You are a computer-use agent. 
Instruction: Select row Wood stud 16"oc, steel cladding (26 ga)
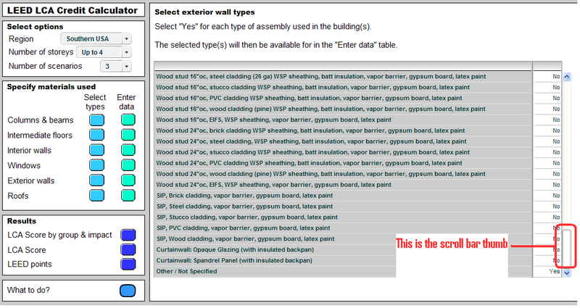(x=343, y=77)
